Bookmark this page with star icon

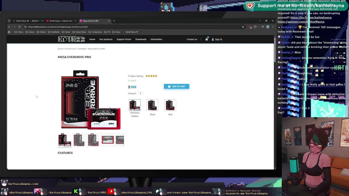[243, 27]
